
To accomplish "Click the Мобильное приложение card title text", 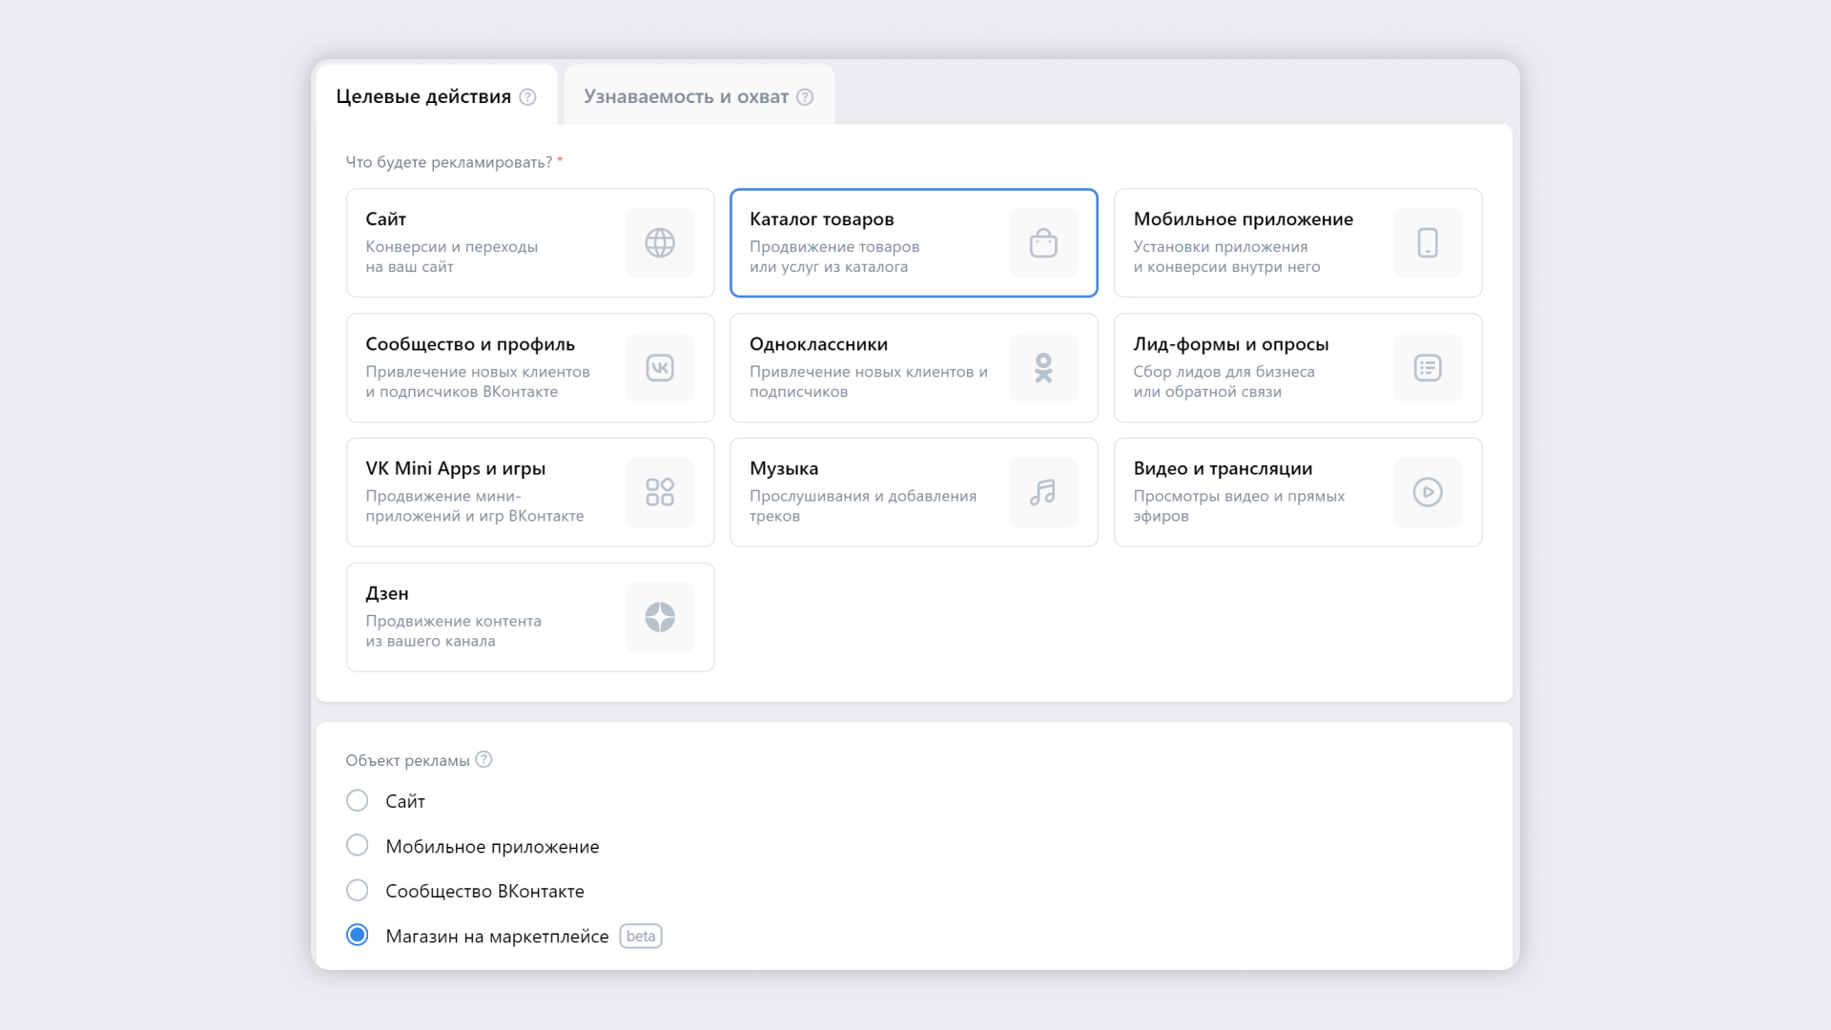I will click(1244, 219).
